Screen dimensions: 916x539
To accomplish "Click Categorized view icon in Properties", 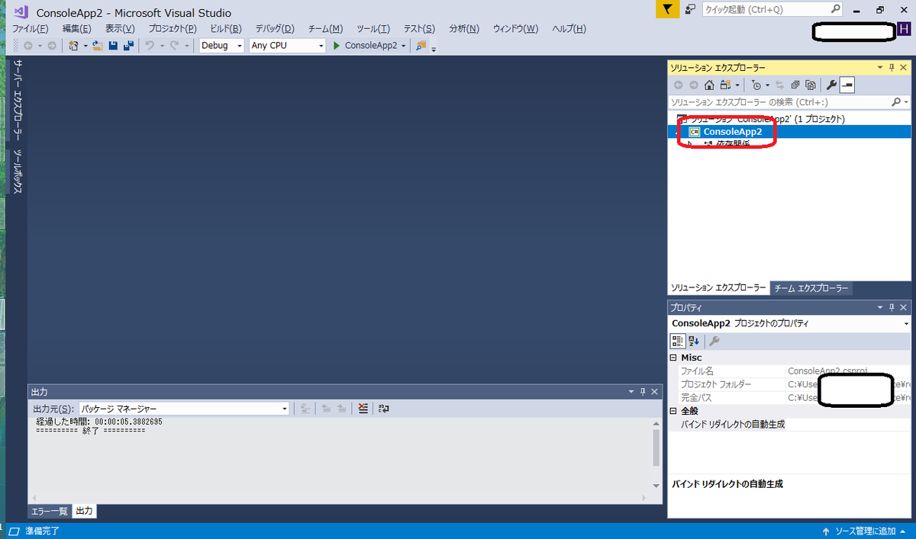I will pyautogui.click(x=678, y=341).
